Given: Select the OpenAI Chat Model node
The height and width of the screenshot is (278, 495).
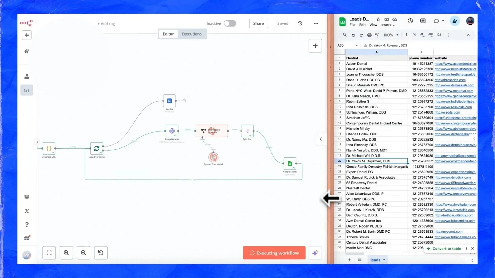Looking at the screenshot, I should [x=213, y=157].
